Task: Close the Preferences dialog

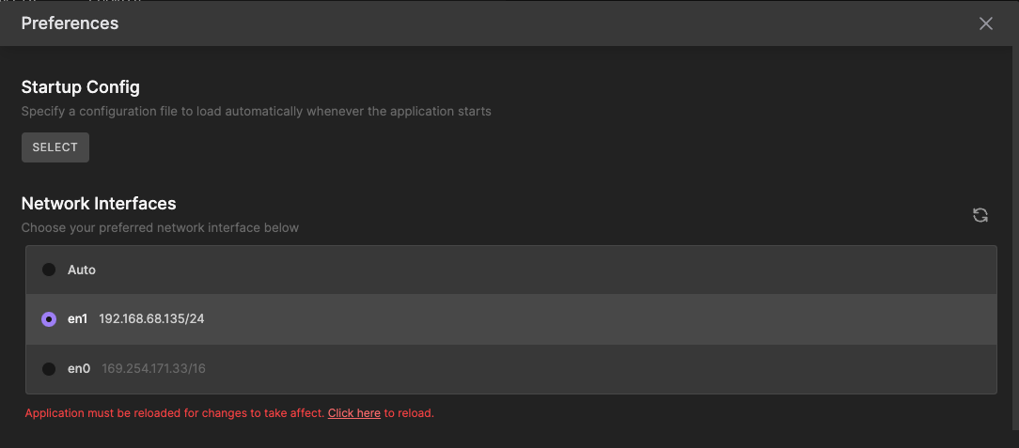Action: pos(985,23)
